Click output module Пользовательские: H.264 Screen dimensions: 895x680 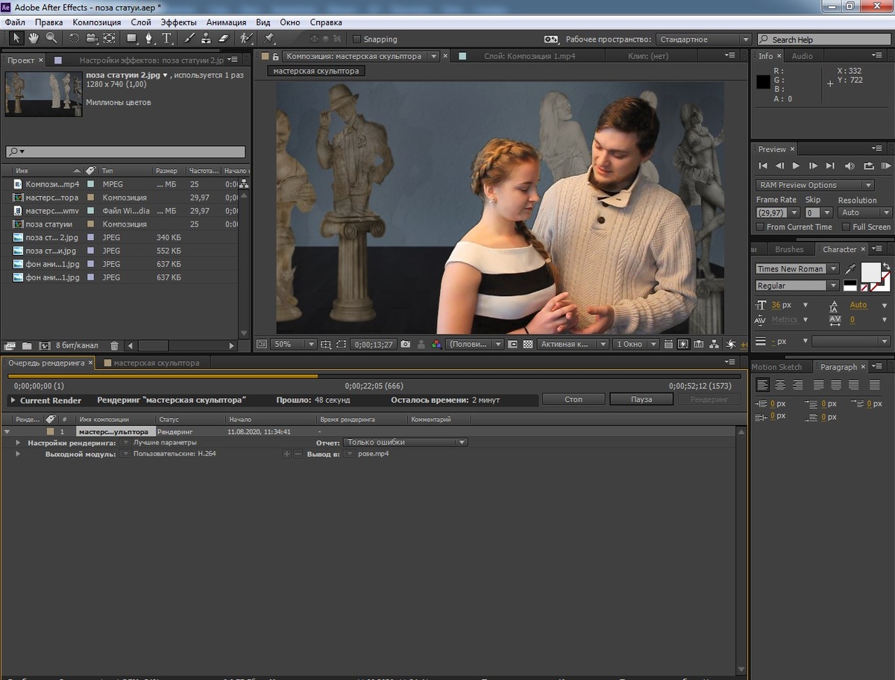(x=175, y=453)
